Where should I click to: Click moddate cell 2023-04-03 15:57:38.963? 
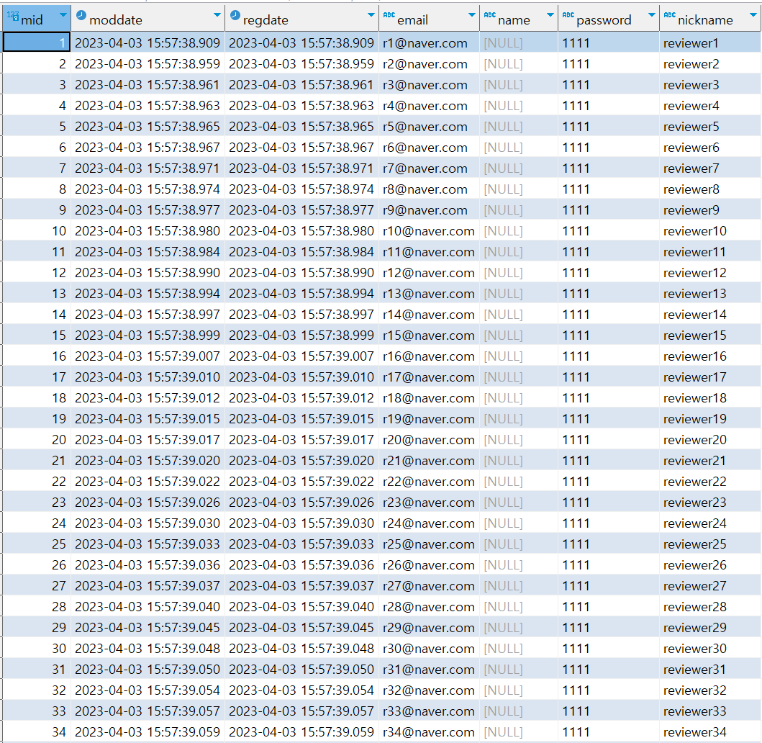pos(148,106)
